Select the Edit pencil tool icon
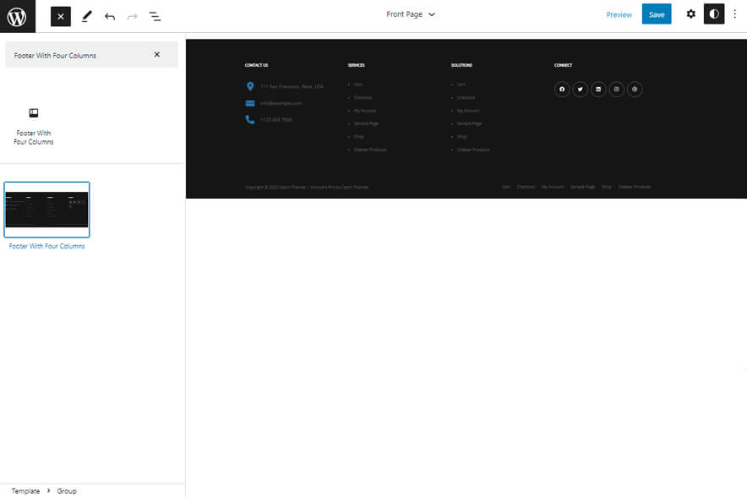This screenshot has height=497, width=747. 85,15
